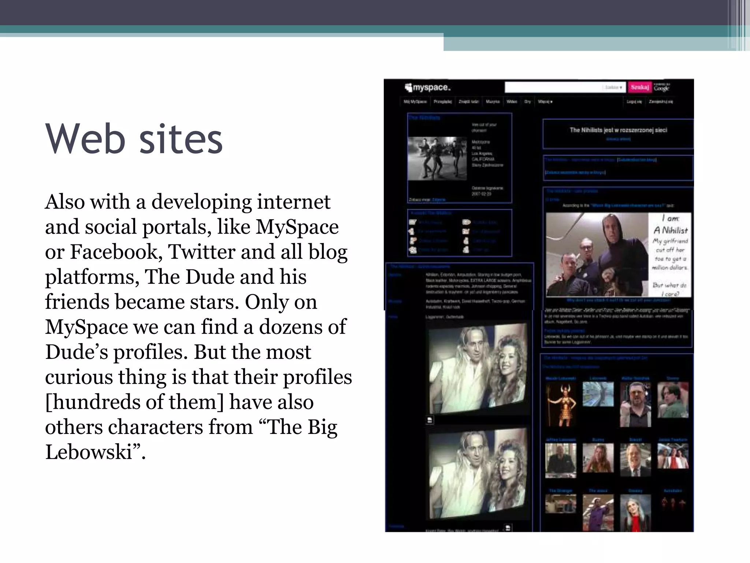Click the slide paragraph starting Also with a developing
Image resolution: width=750 pixels, height=563 pixels.
click(x=198, y=327)
